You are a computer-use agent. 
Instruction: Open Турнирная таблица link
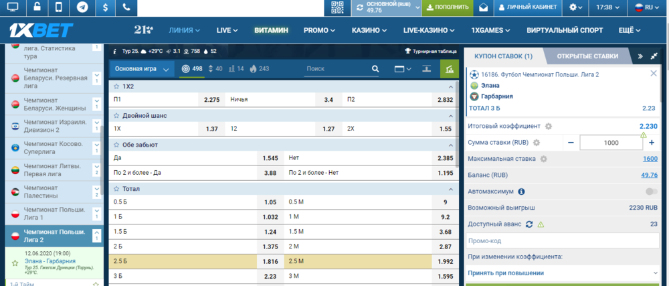[x=431, y=51]
